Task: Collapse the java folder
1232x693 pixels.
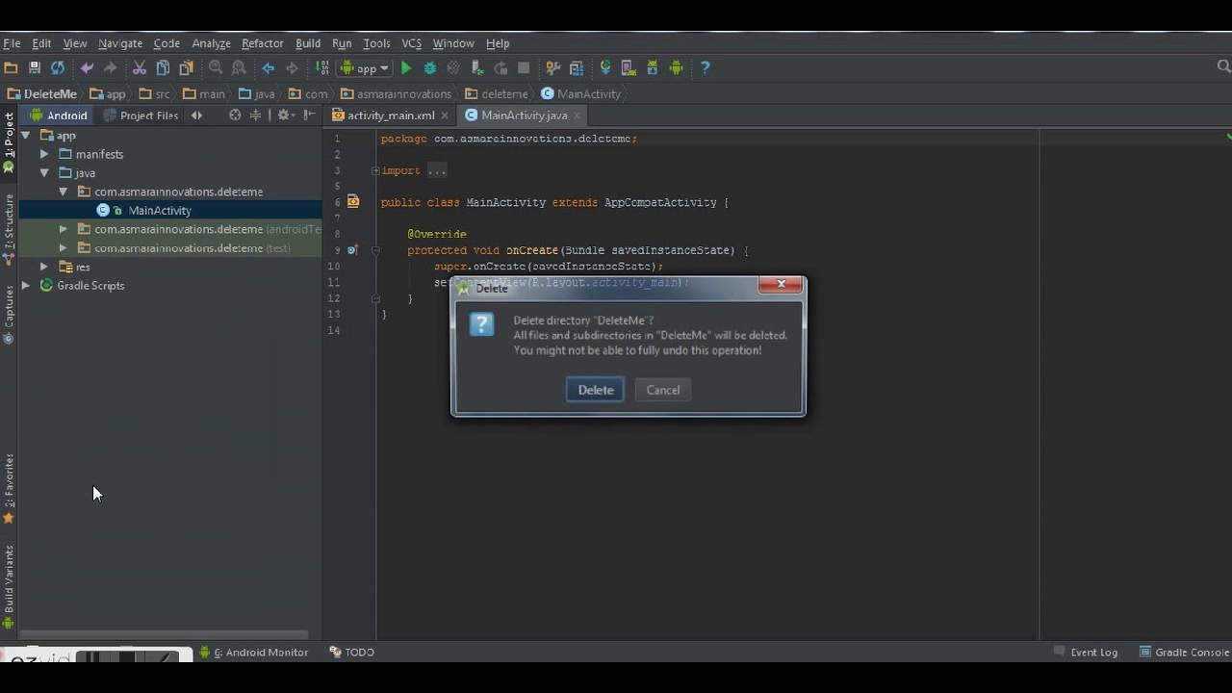Action: 44,173
